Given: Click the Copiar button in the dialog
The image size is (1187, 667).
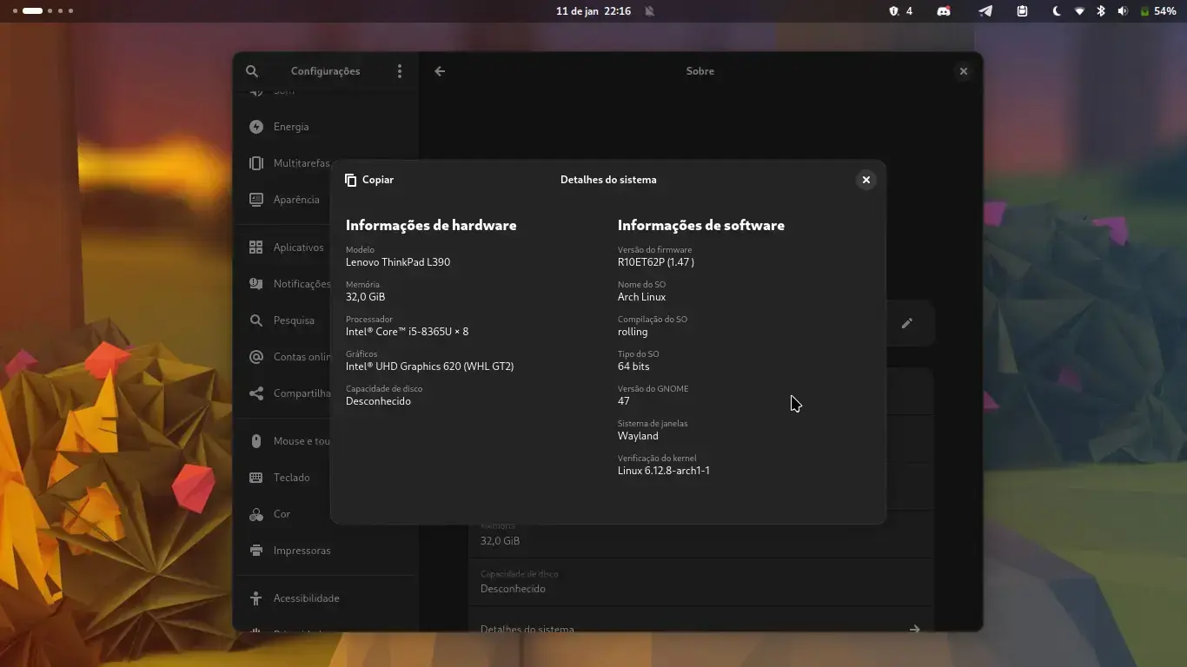Looking at the screenshot, I should point(369,180).
